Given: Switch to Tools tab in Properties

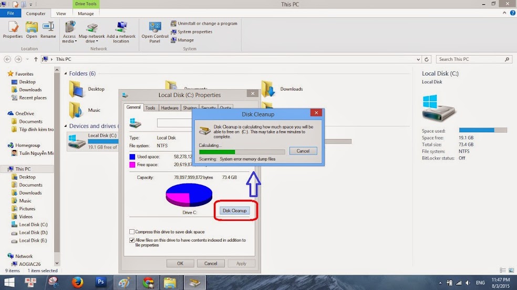Looking at the screenshot, I should coord(150,108).
